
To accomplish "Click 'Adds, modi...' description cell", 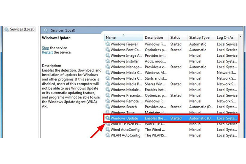I will (155, 61).
